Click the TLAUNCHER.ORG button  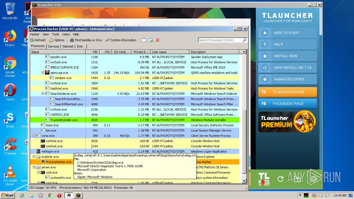(288, 92)
